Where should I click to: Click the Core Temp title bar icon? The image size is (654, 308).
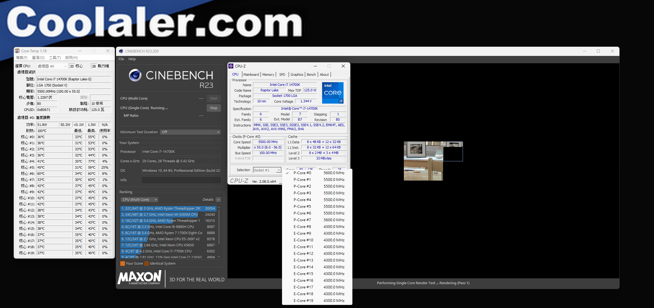(x=17, y=51)
